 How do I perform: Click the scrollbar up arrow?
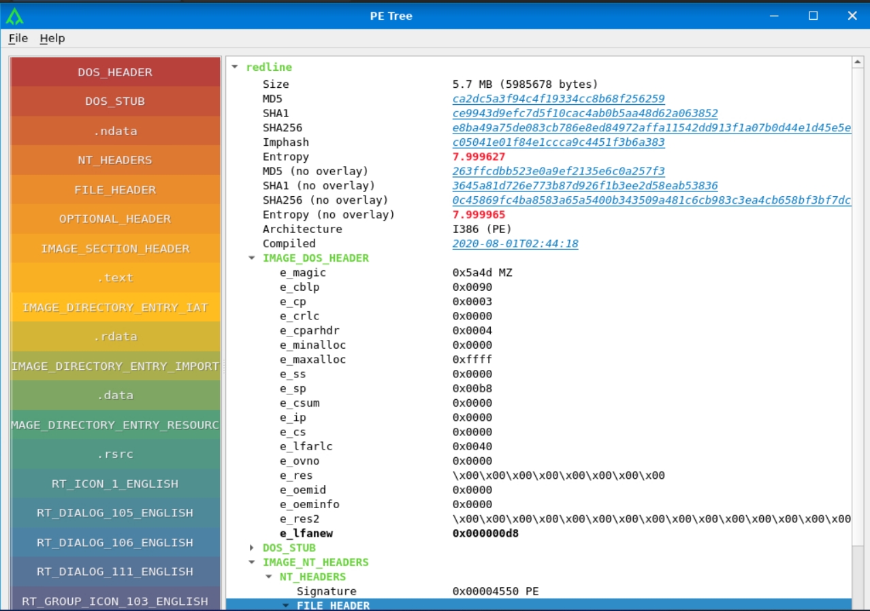[857, 63]
